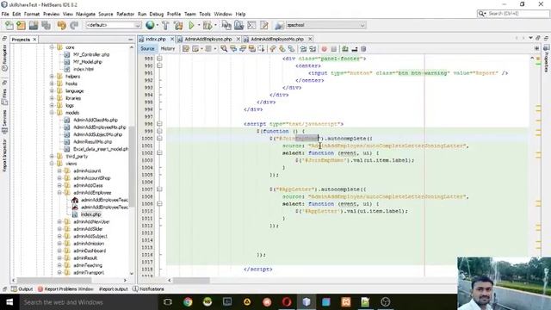Switch to AdminAddEmployee.php editor tab
551x310 pixels.
point(208,39)
